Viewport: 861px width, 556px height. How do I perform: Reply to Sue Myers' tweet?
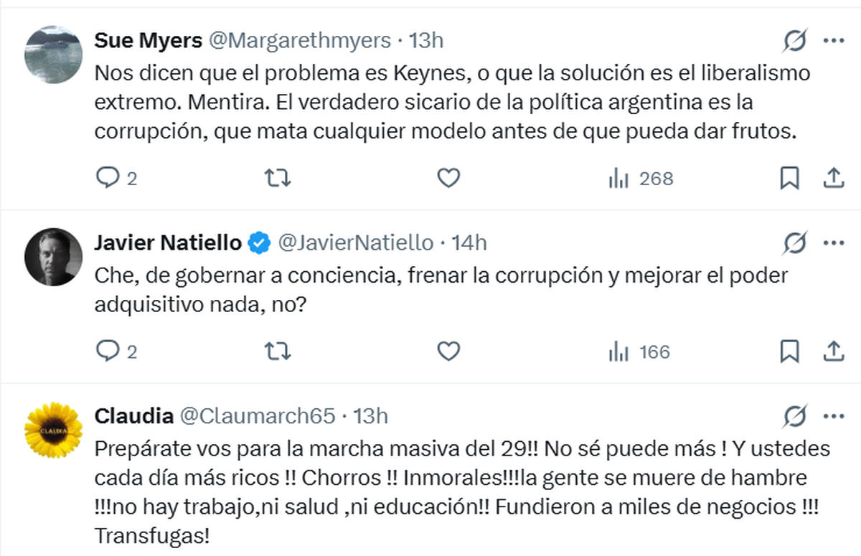[107, 178]
